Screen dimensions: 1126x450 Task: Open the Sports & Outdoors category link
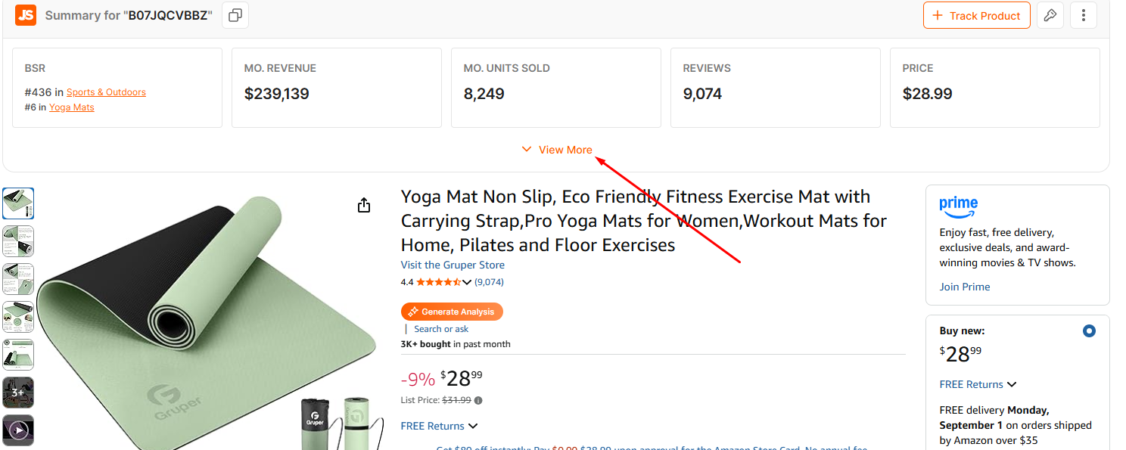[106, 92]
